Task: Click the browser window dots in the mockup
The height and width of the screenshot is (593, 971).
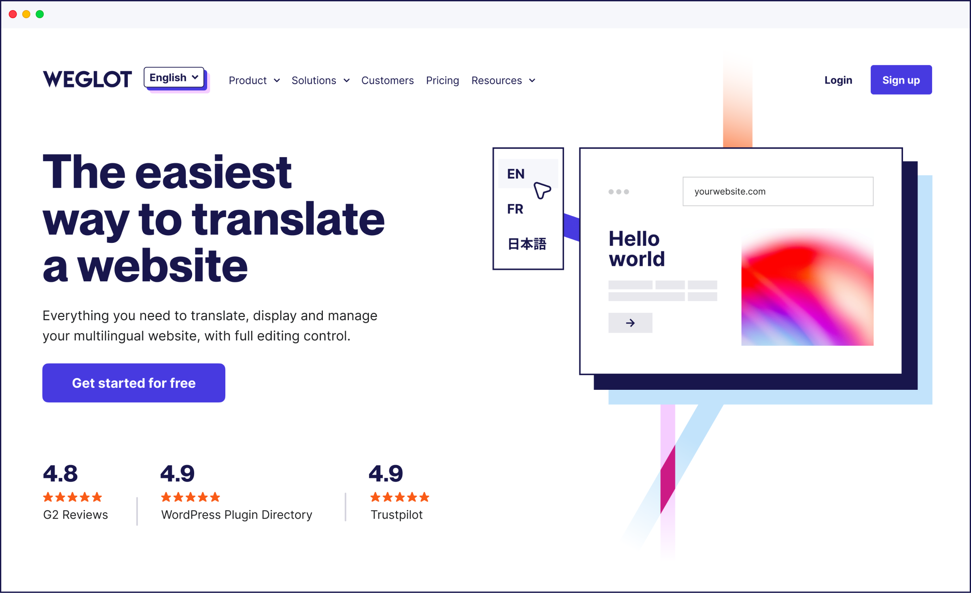Action: click(x=618, y=192)
